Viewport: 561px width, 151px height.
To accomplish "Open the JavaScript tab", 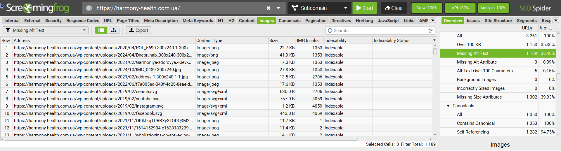I will pyautogui.click(x=388, y=20).
